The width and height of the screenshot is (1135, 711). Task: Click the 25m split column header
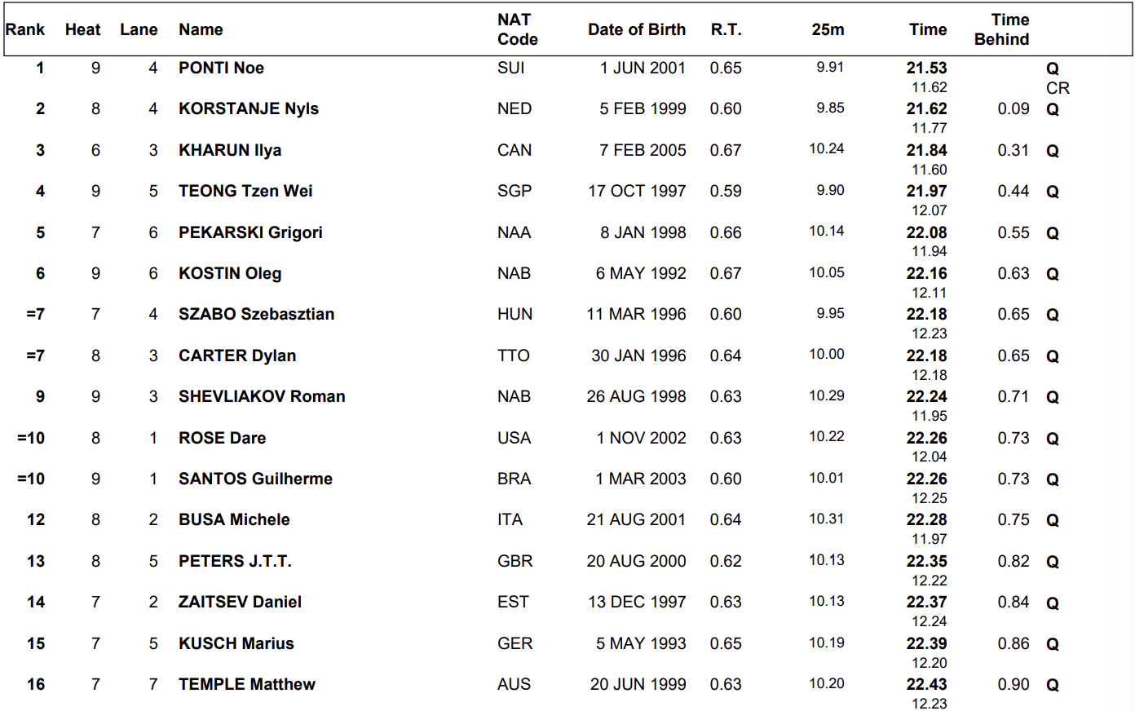coord(828,29)
